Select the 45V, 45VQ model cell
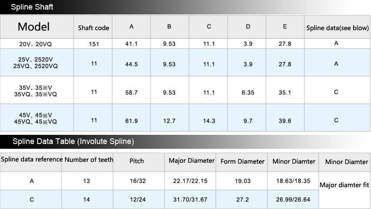The image size is (371, 209). coord(35,118)
